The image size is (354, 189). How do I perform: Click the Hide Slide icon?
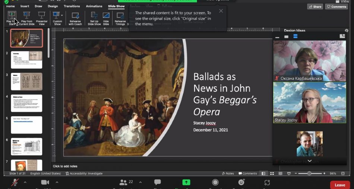click(106, 16)
